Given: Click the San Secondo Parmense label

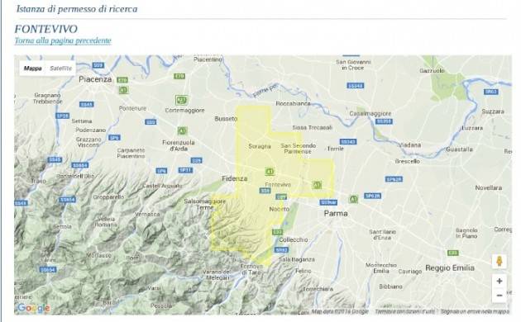Looking at the screenshot, I should coord(298,149).
